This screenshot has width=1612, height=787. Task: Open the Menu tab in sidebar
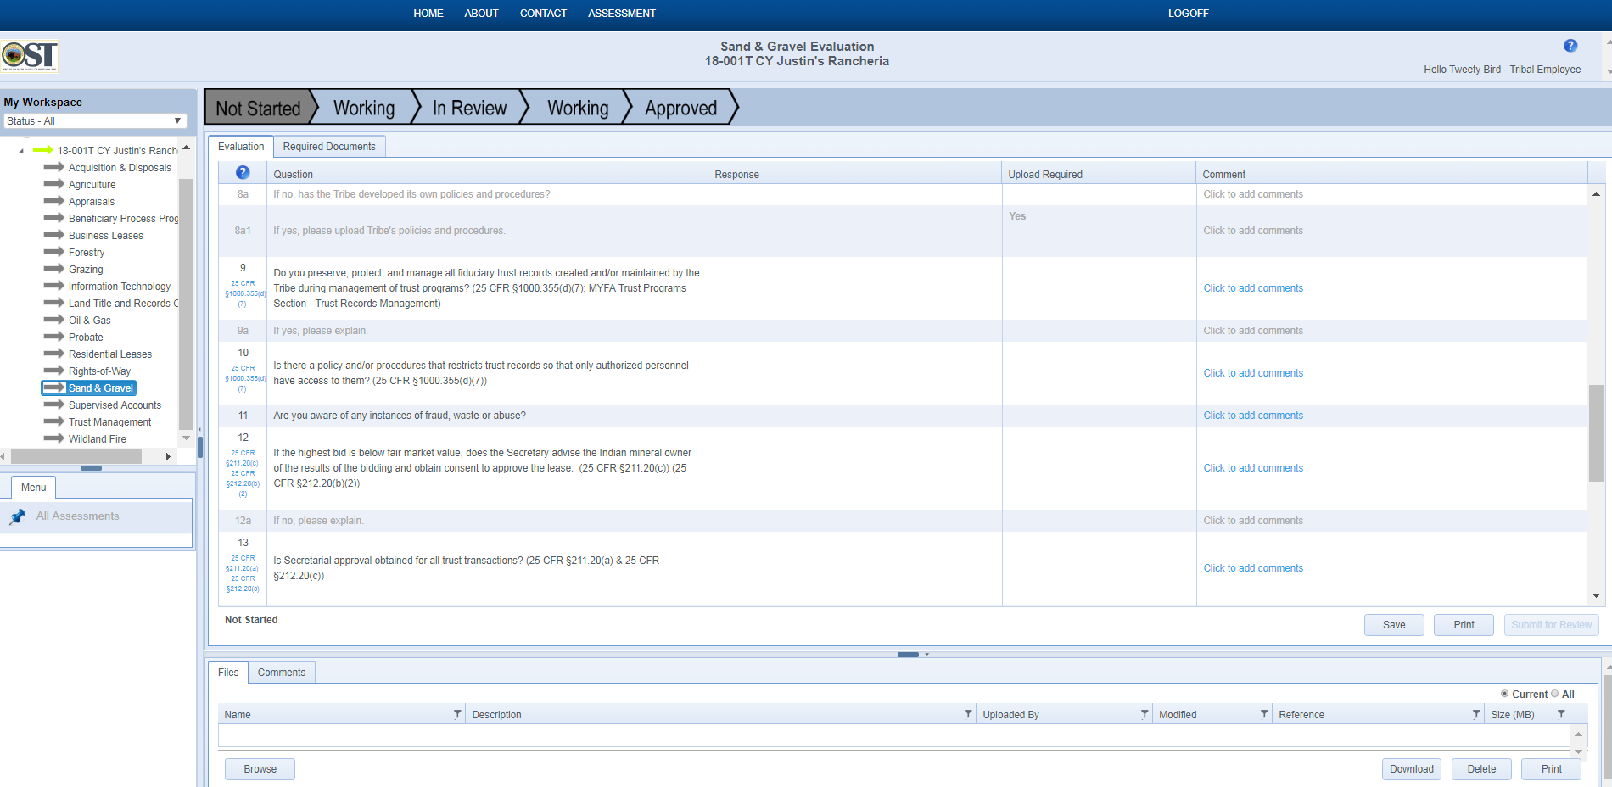coord(34,488)
